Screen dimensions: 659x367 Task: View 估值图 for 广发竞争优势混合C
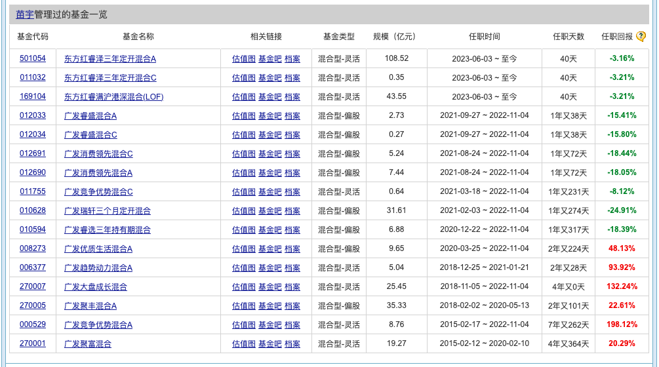(243, 191)
